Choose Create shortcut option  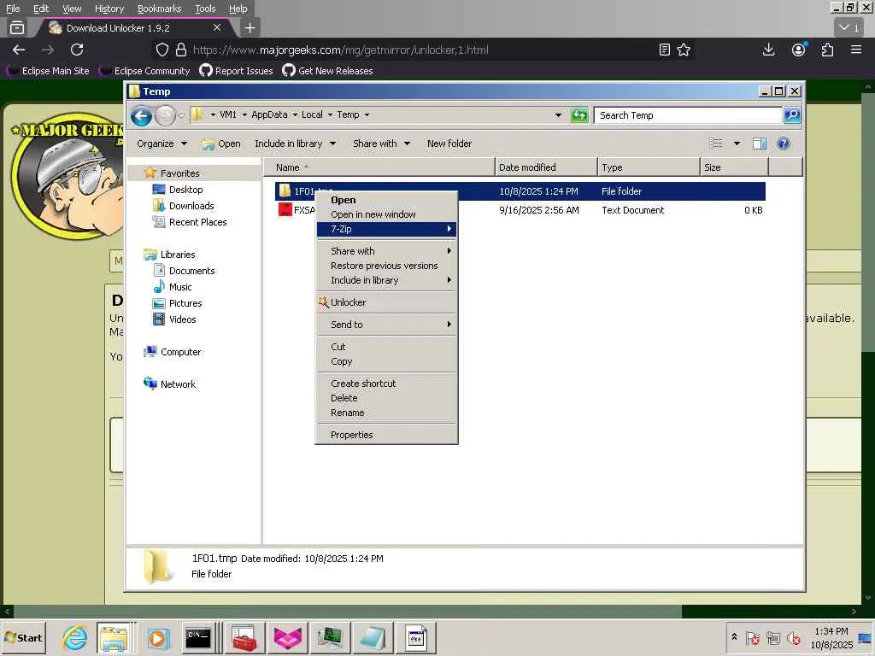[x=386, y=384]
